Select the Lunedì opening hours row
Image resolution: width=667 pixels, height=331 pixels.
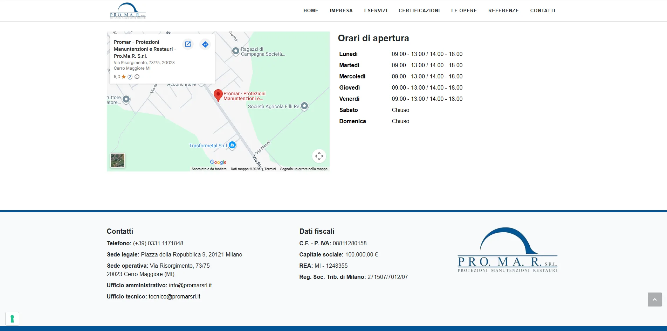click(x=401, y=54)
